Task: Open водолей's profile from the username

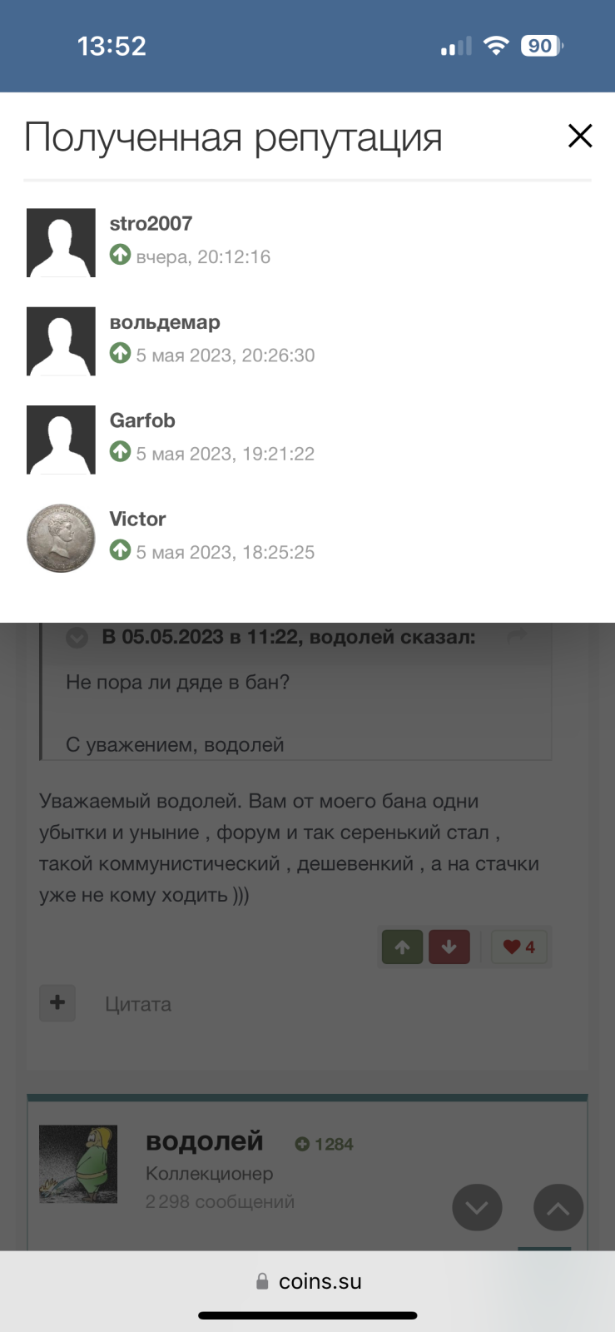Action: 204,1141
